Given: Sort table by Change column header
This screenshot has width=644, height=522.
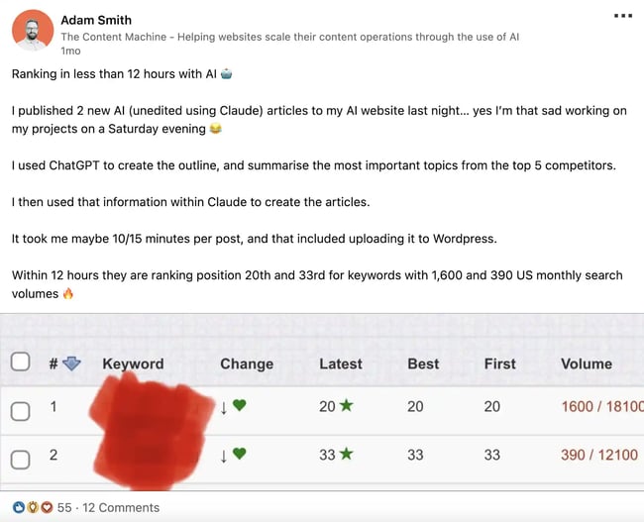Looking at the screenshot, I should [247, 364].
